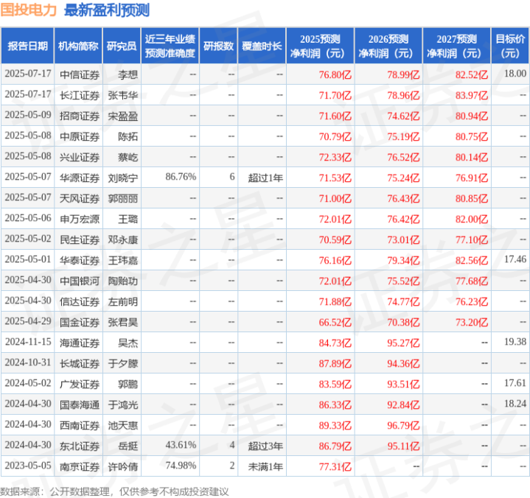The image size is (530, 498).
Task: Select the 2026预测净利润 column header
Action: (388, 46)
